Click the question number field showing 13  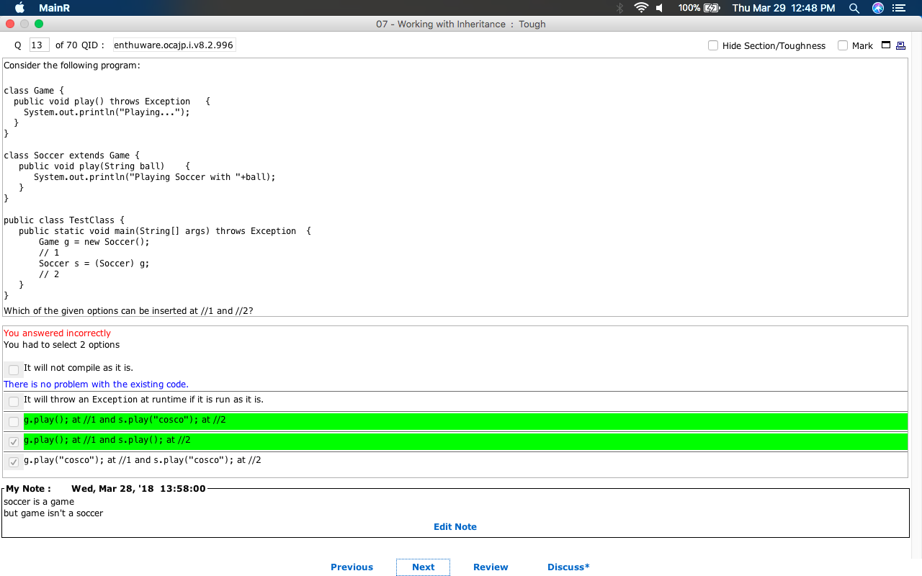click(39, 45)
